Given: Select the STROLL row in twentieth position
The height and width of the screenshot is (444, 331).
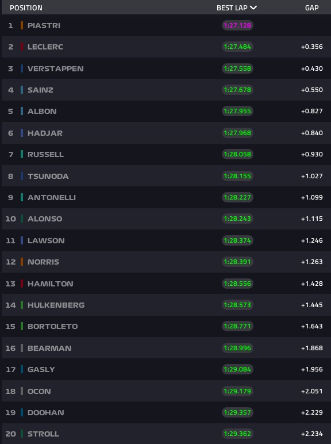Looking at the screenshot, I should tap(166, 434).
